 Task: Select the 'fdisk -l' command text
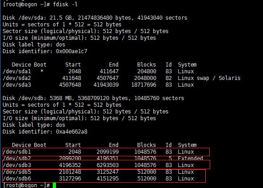tap(65, 4)
